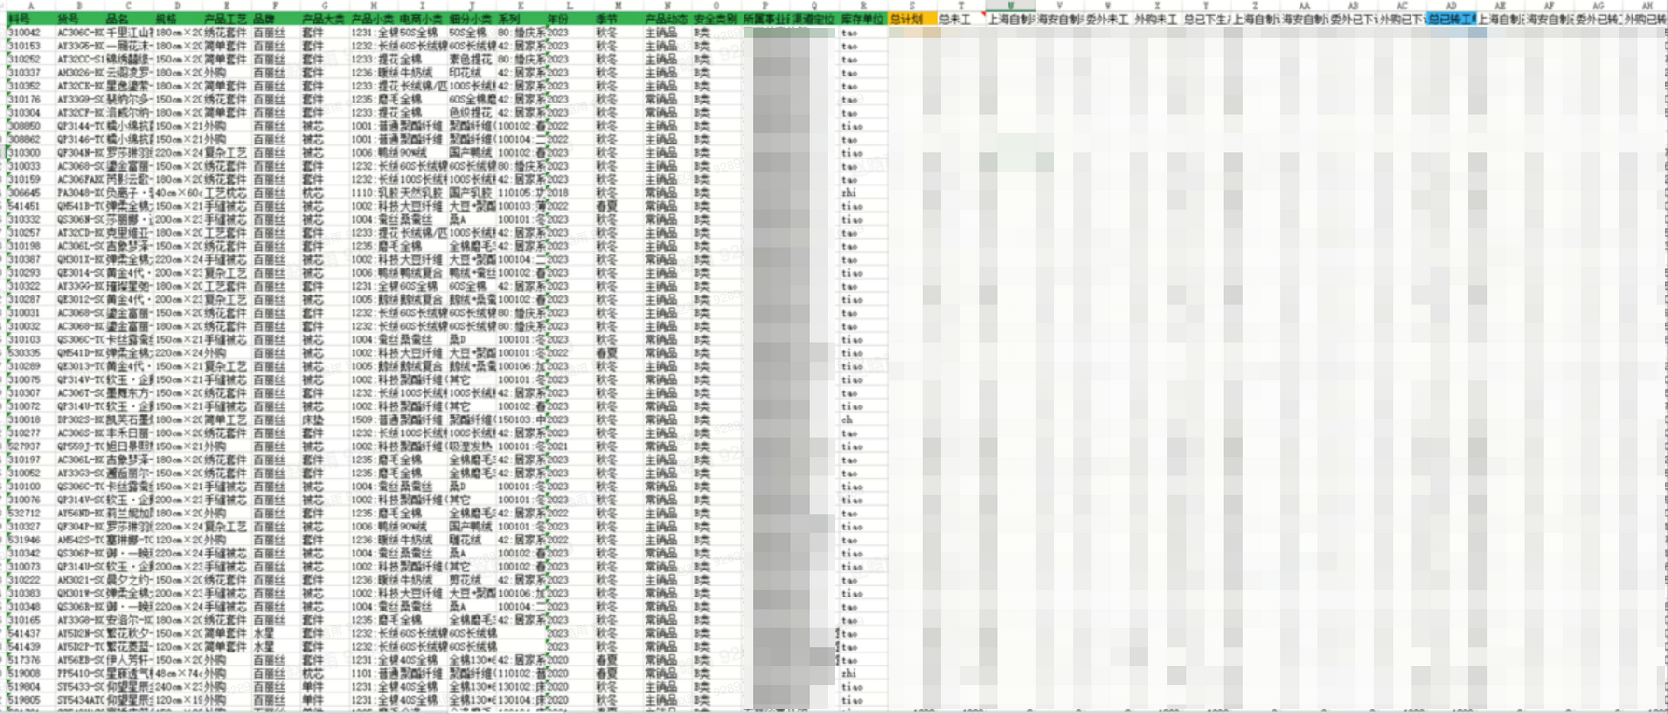
Task: Click the 规格 header cell
Action: point(176,19)
